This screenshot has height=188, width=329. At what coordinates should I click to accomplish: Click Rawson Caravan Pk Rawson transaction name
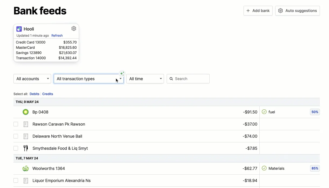[59, 124]
